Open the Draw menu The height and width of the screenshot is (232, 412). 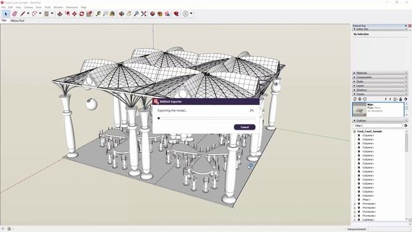point(39,7)
